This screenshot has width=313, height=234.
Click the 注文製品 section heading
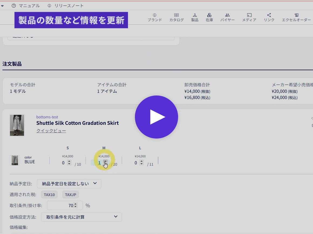(12, 64)
